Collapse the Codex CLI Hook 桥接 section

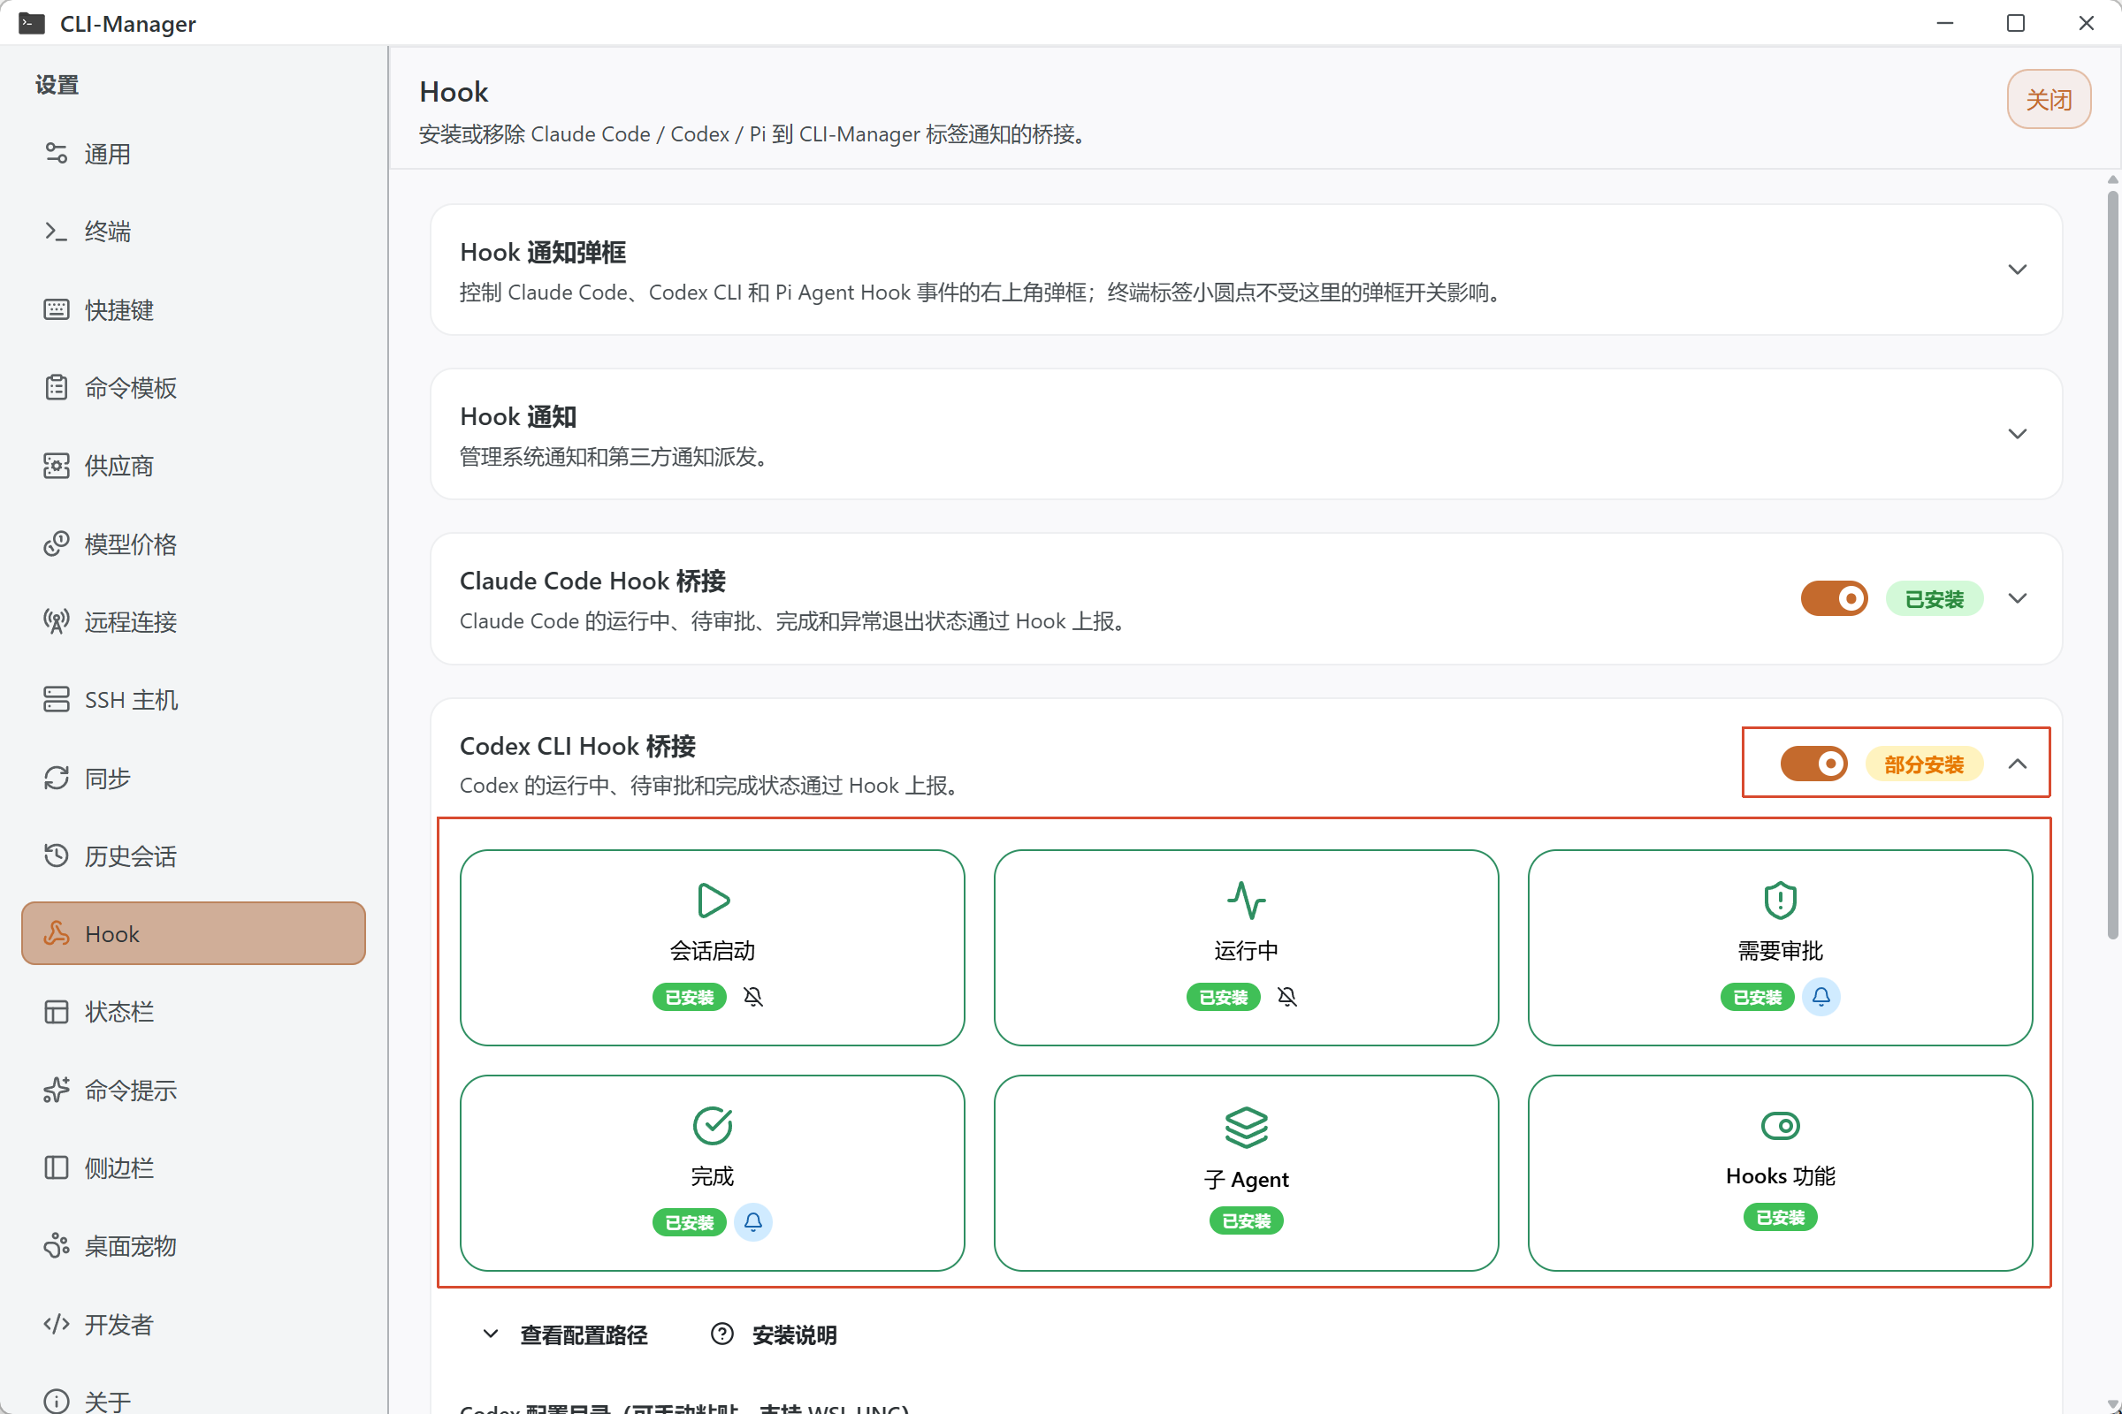tap(2018, 764)
